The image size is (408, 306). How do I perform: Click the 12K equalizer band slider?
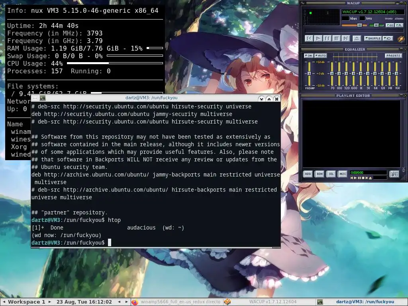click(382, 74)
